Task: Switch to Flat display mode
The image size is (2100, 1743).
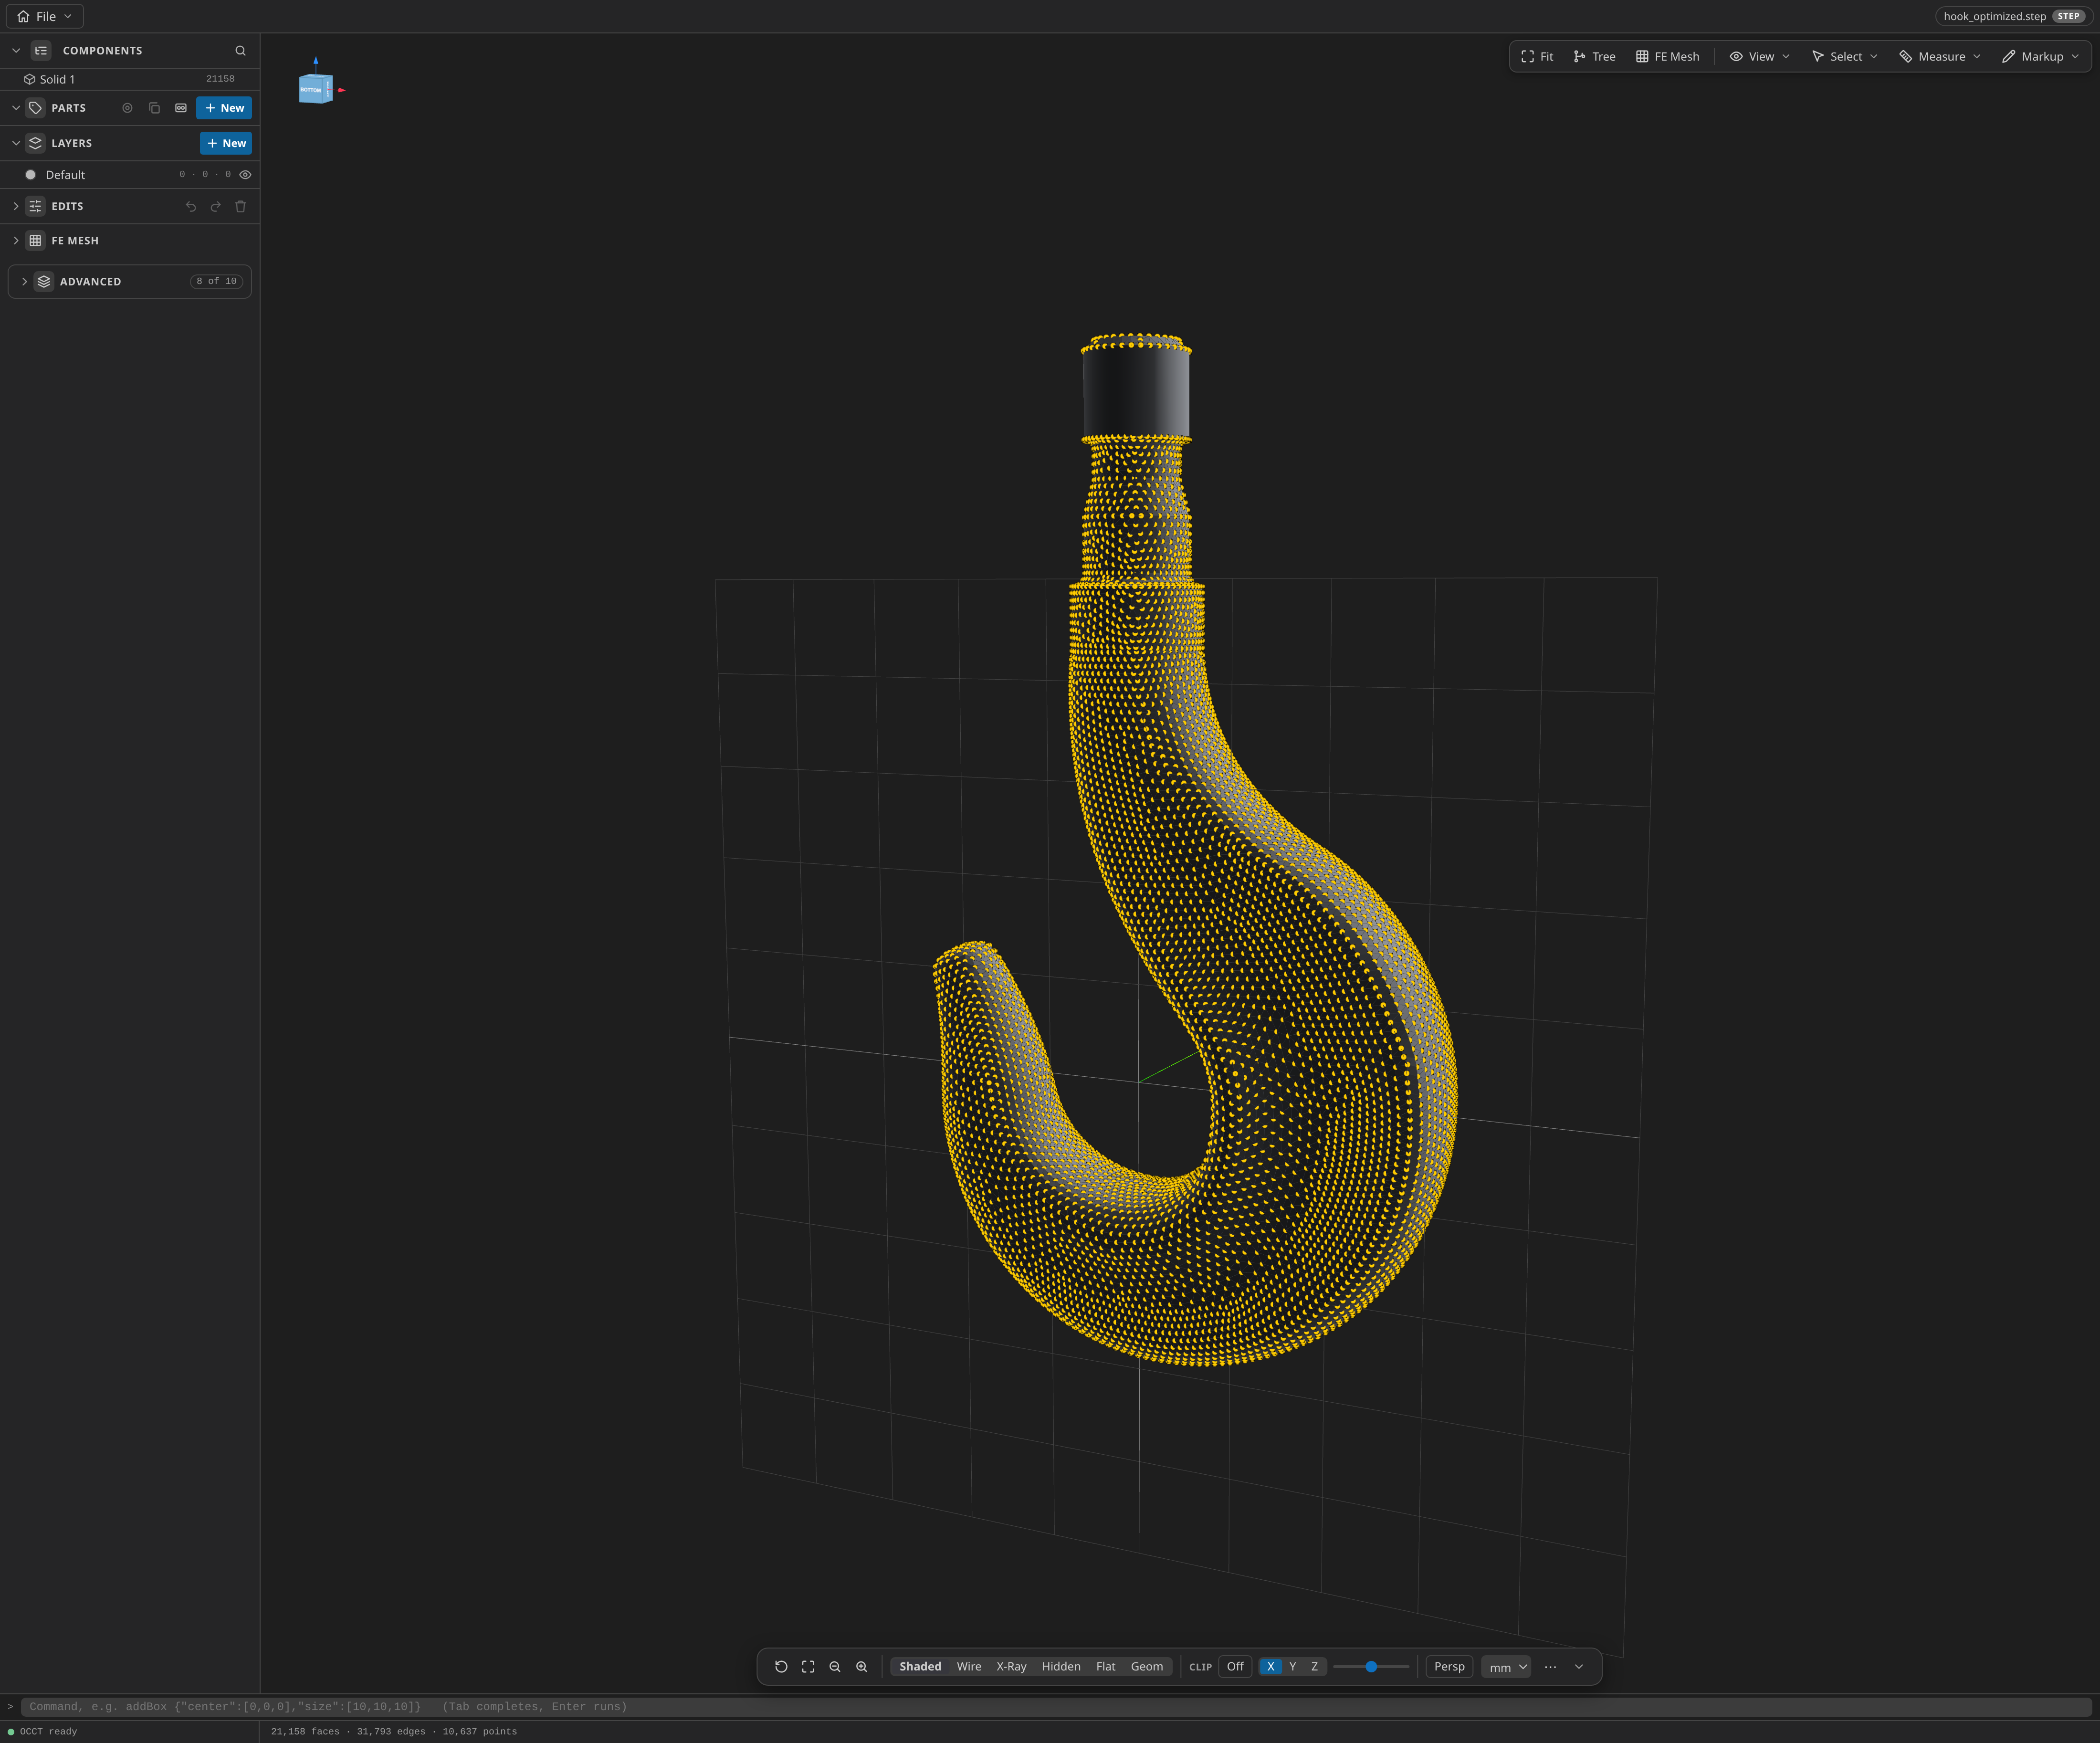Action: 1106,1667
